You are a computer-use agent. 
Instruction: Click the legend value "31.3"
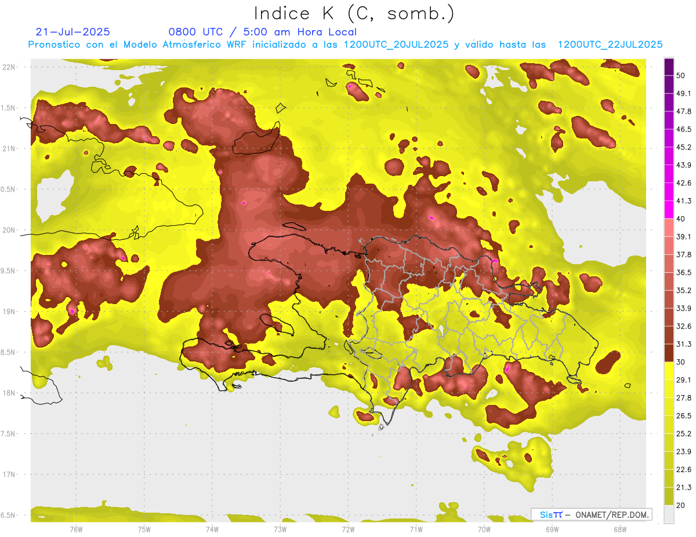pyautogui.click(x=684, y=344)
